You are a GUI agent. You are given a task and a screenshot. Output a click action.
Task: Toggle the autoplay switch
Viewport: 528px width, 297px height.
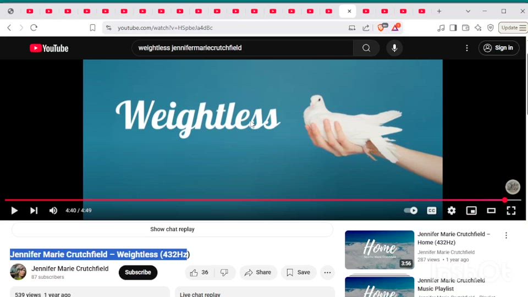[x=411, y=211]
